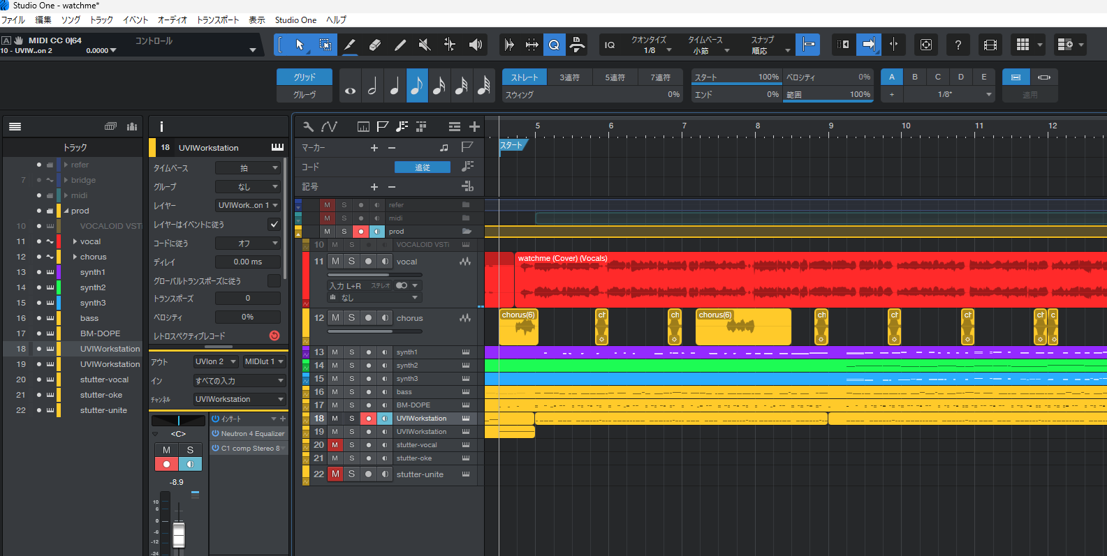Click the グリッド button
1107x556 pixels.
pos(304,77)
